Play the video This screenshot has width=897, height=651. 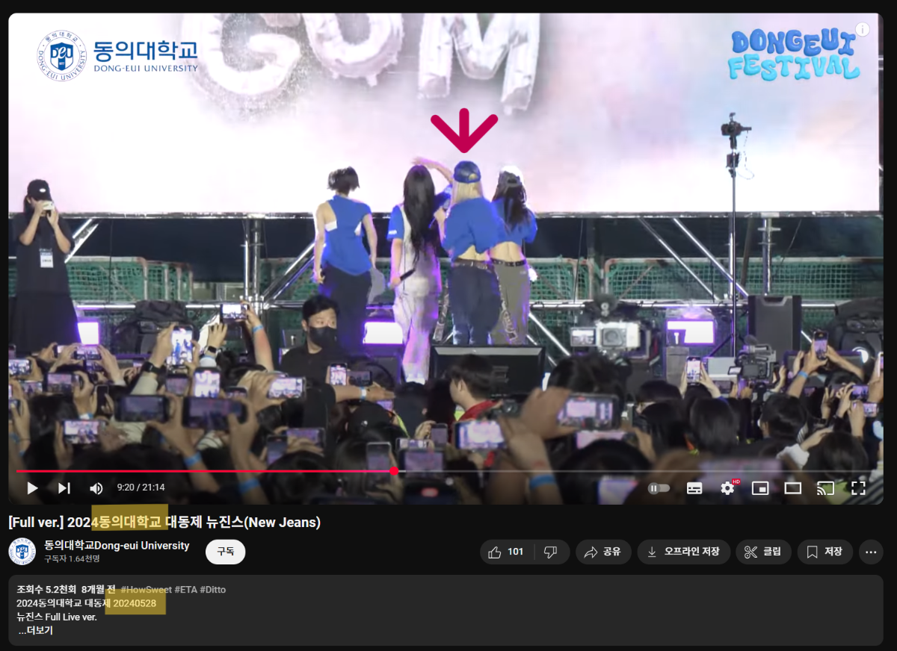(x=32, y=488)
